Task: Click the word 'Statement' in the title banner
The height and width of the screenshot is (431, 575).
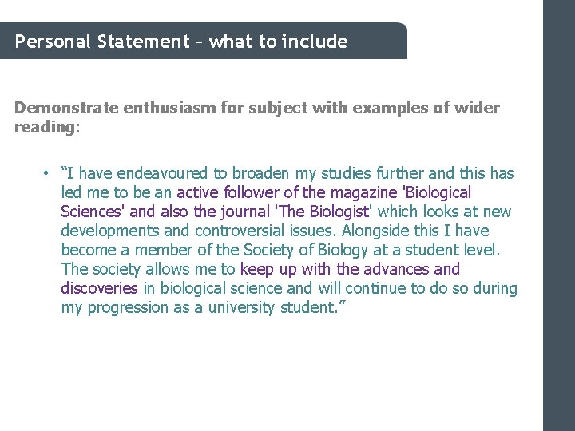Action: [144, 41]
